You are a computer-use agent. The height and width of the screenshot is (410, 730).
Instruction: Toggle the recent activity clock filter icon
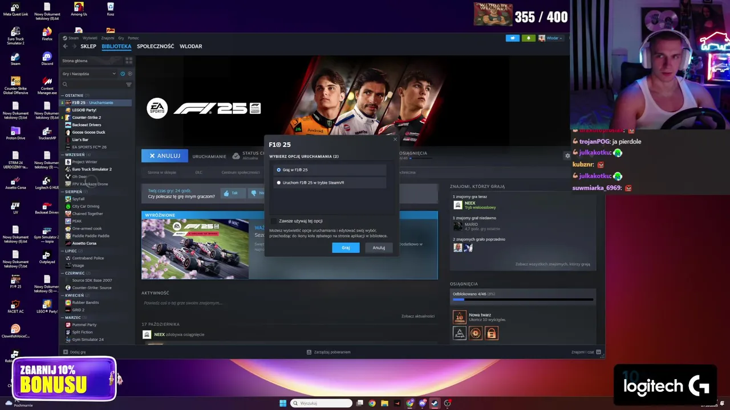point(123,73)
